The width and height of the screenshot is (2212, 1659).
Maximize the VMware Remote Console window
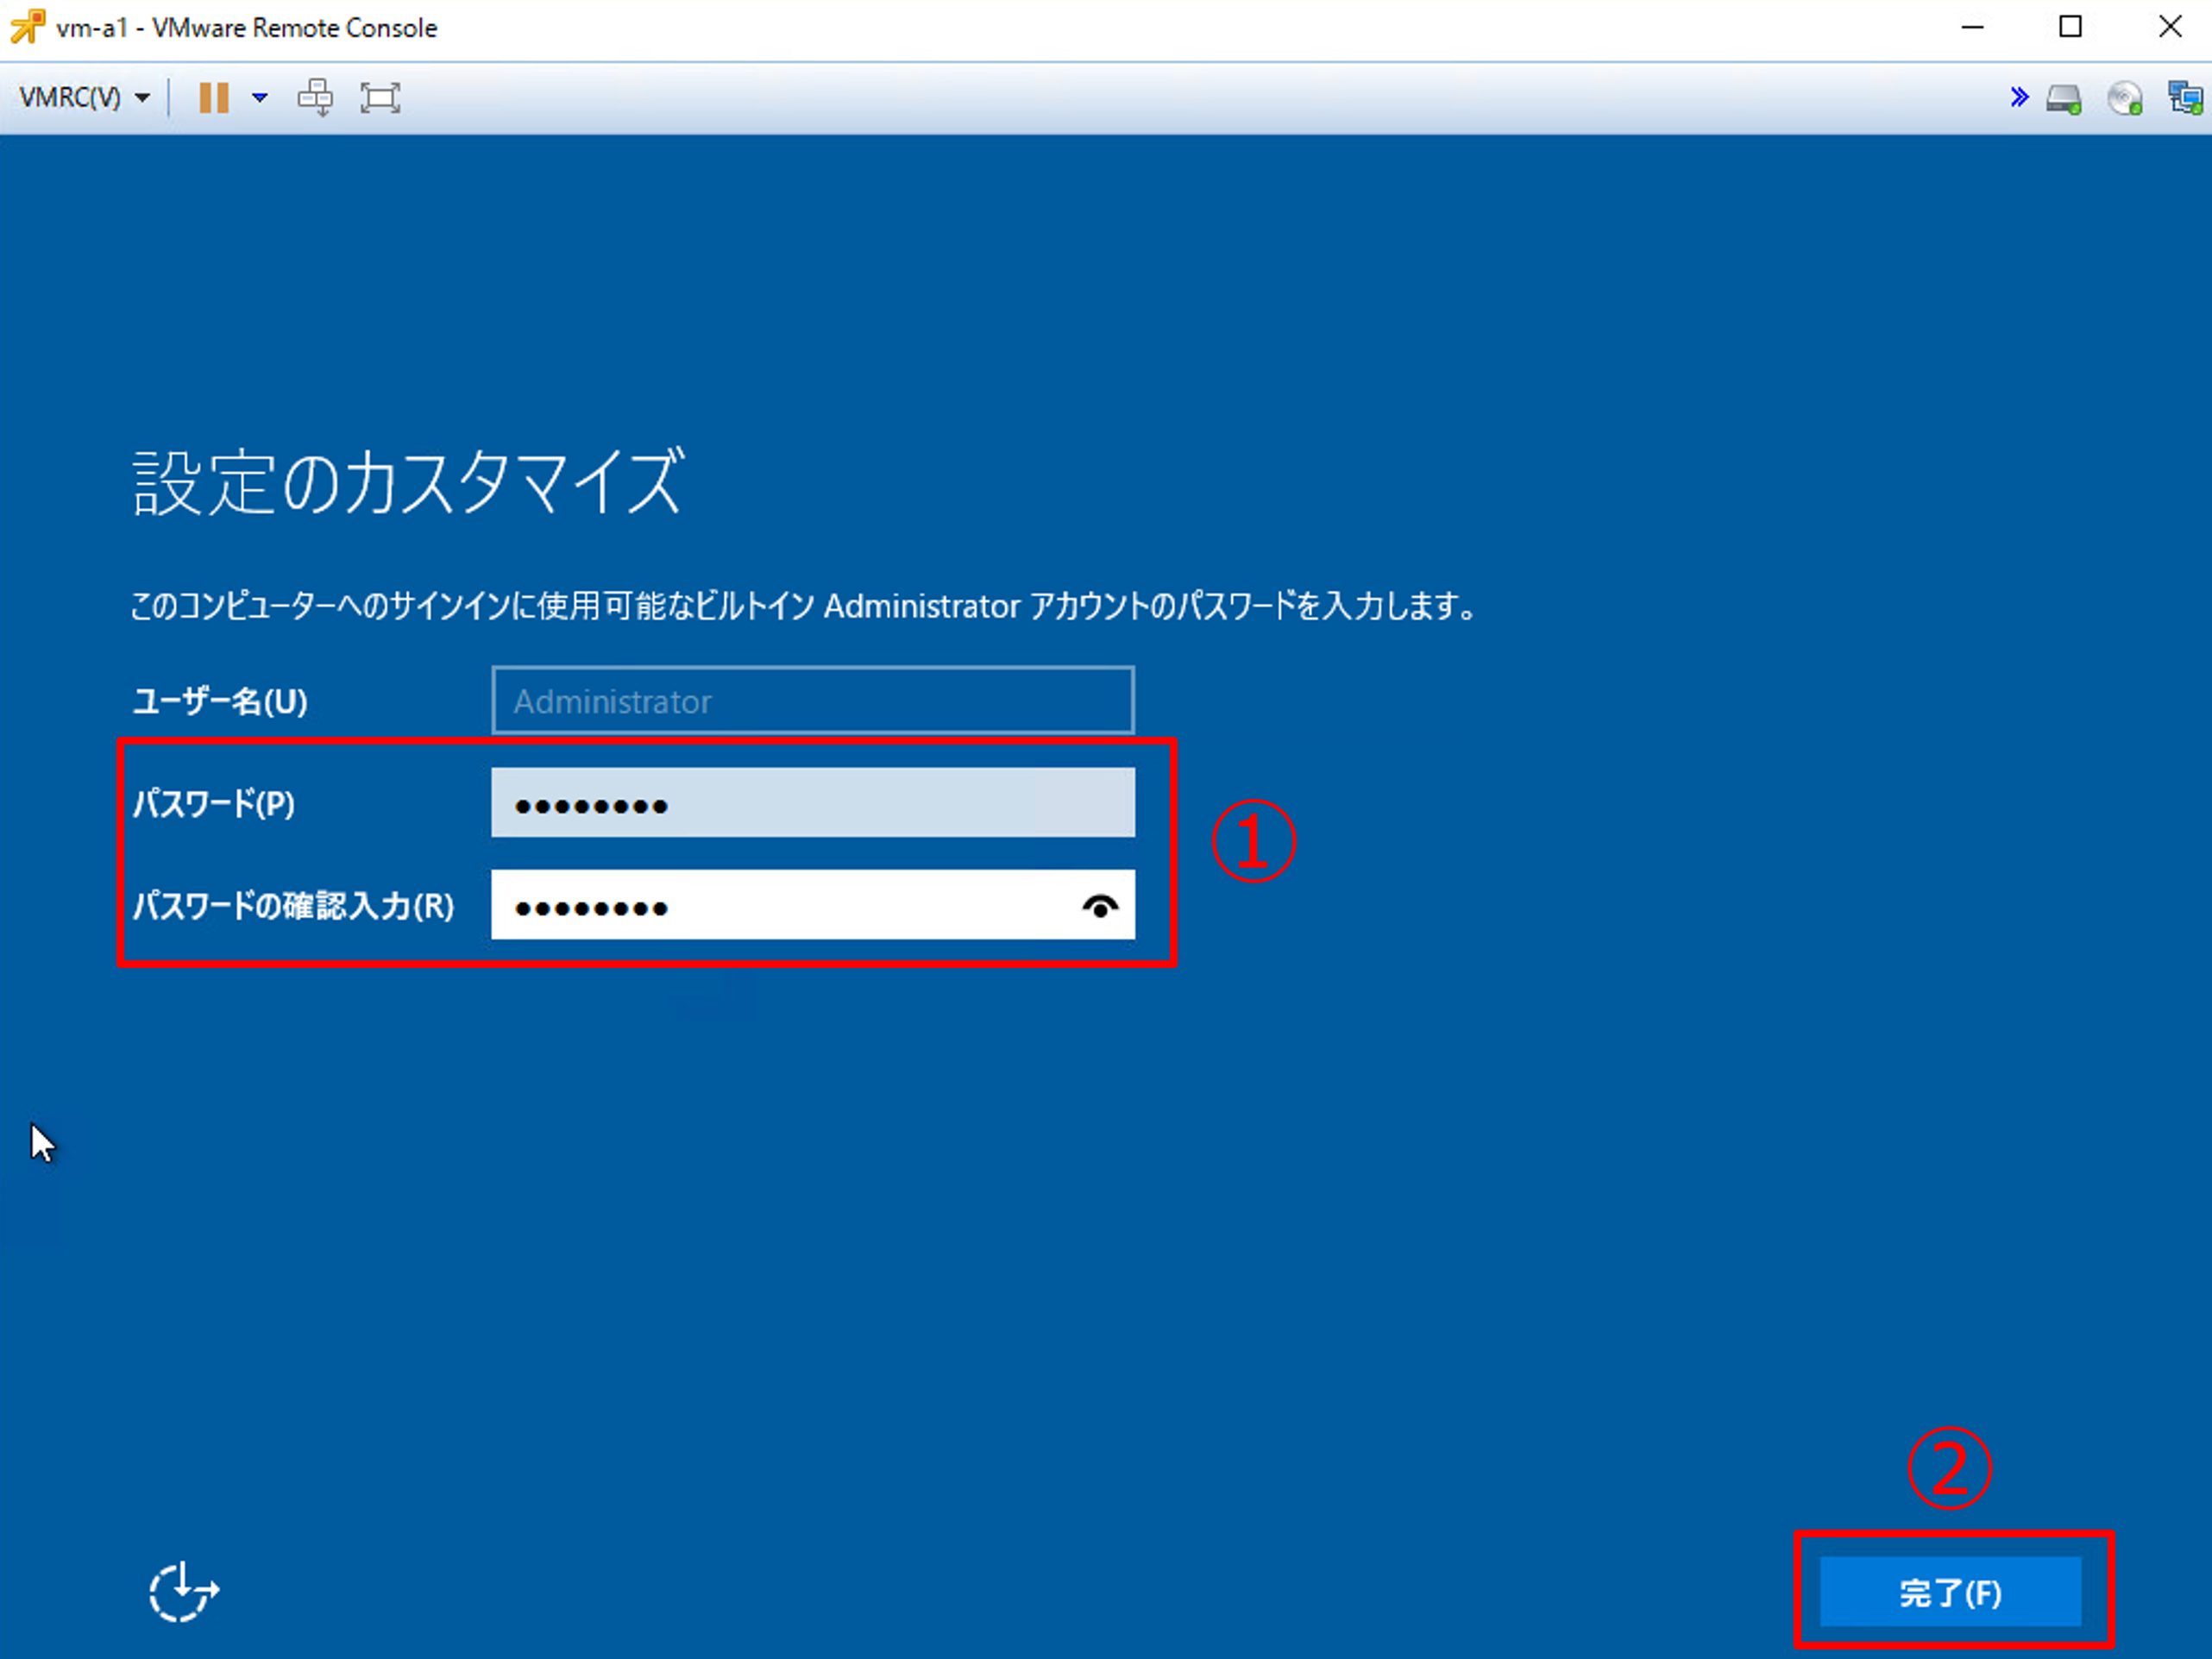(2071, 27)
